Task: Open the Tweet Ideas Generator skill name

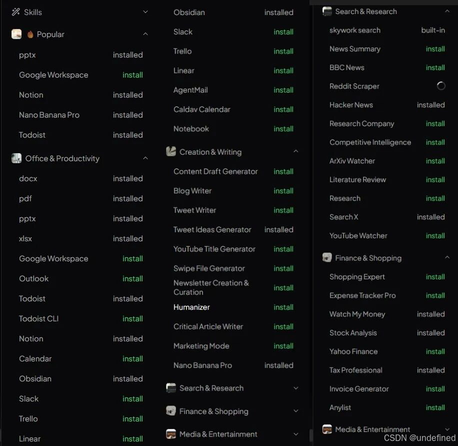Action: tap(212, 230)
